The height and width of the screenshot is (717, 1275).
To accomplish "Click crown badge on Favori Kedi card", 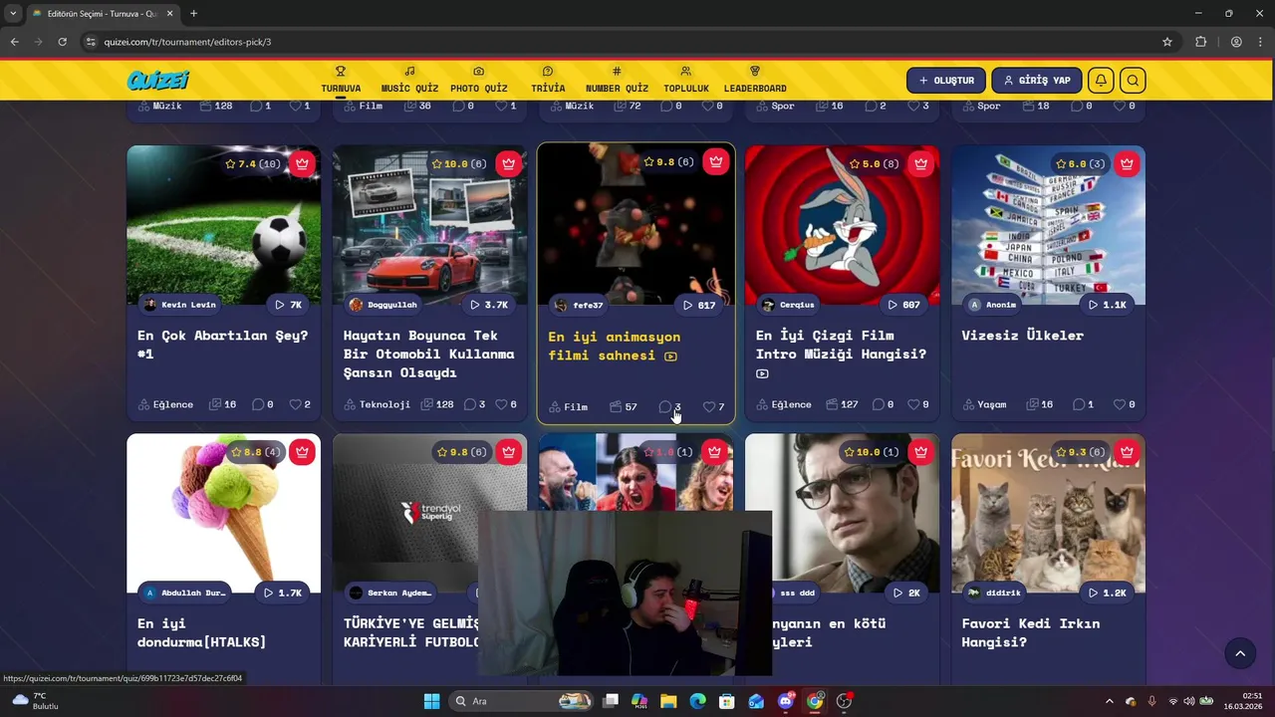I will 1127,452.
